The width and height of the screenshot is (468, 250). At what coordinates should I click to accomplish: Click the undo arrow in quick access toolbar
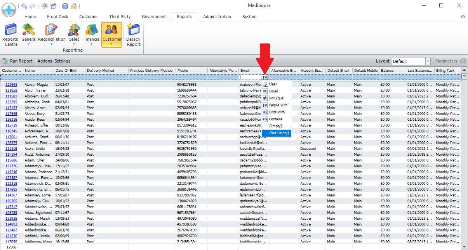pos(24,6)
